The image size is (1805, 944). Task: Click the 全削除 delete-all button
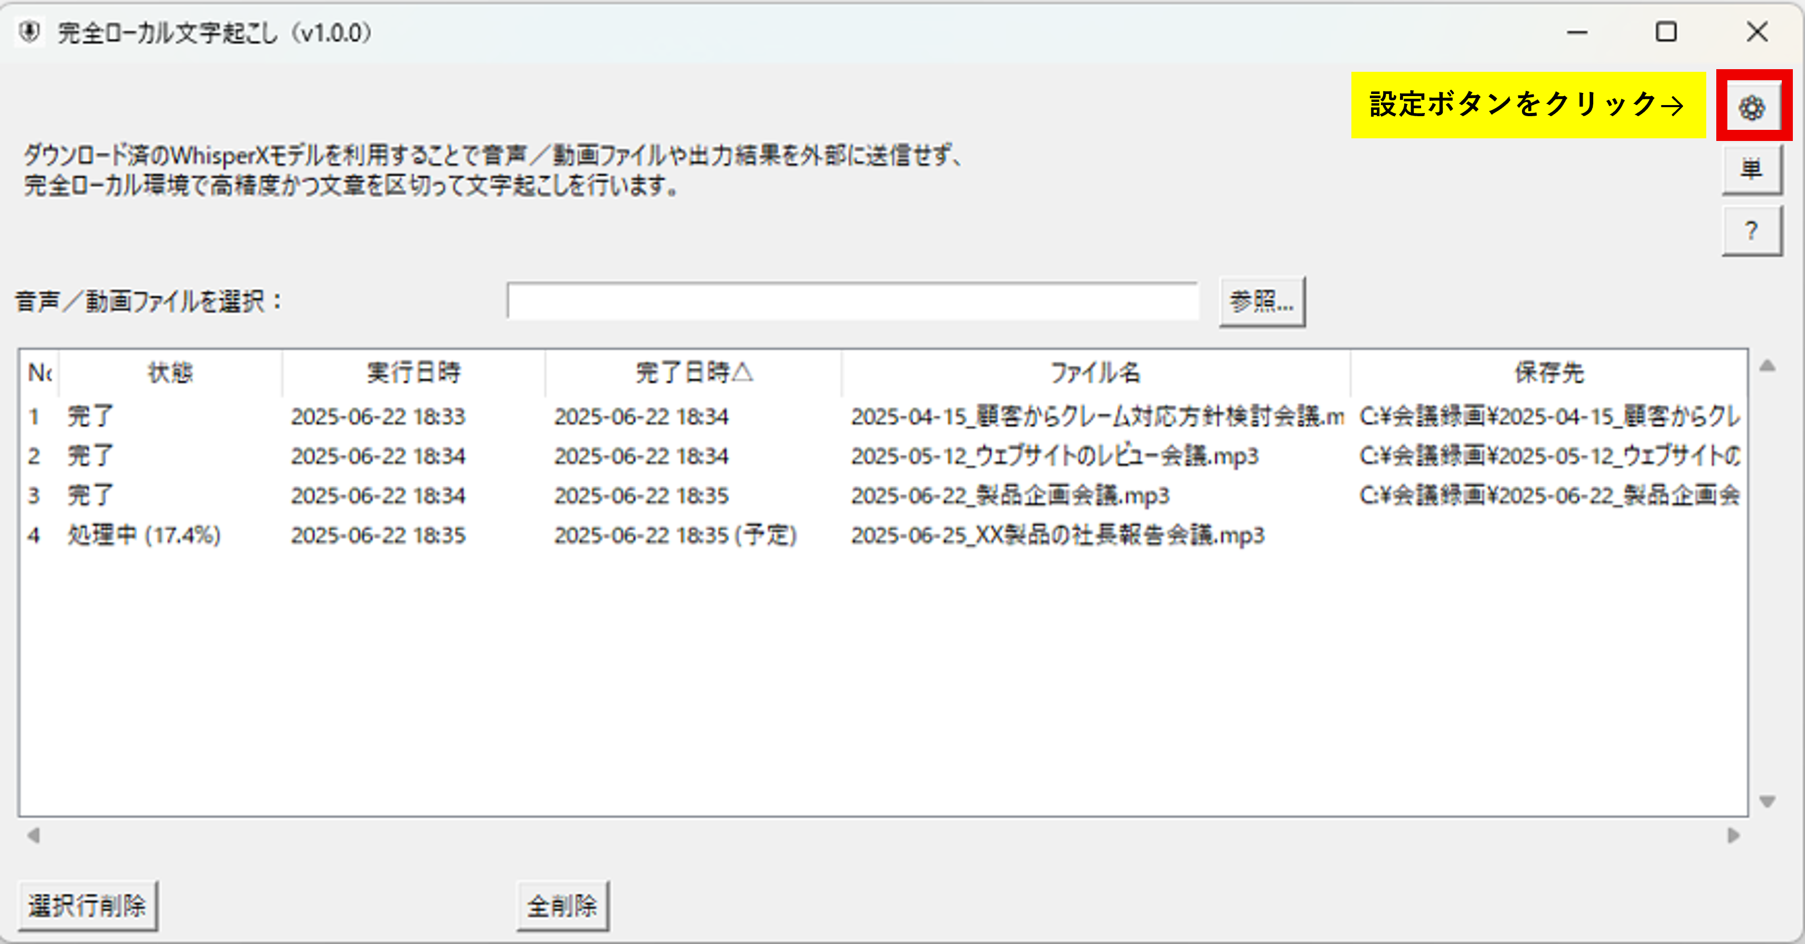(562, 905)
